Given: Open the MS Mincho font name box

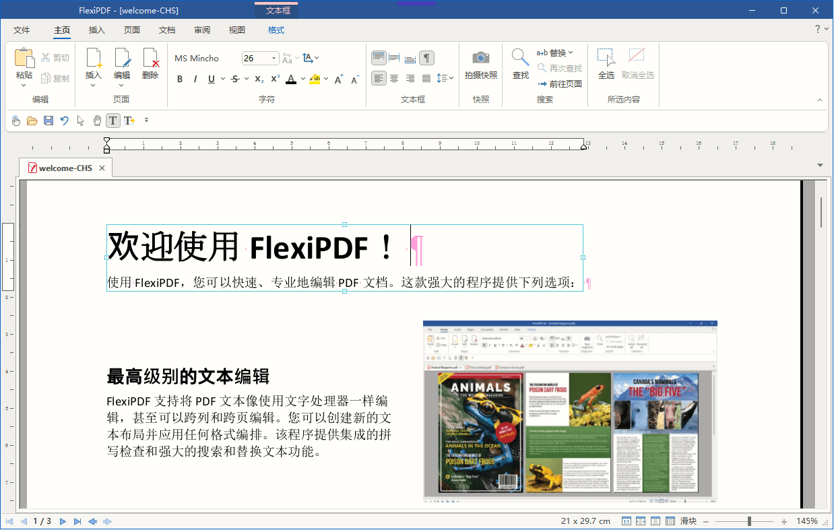Looking at the screenshot, I should (205, 59).
